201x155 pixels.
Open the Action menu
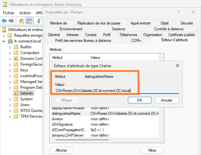[25, 13]
